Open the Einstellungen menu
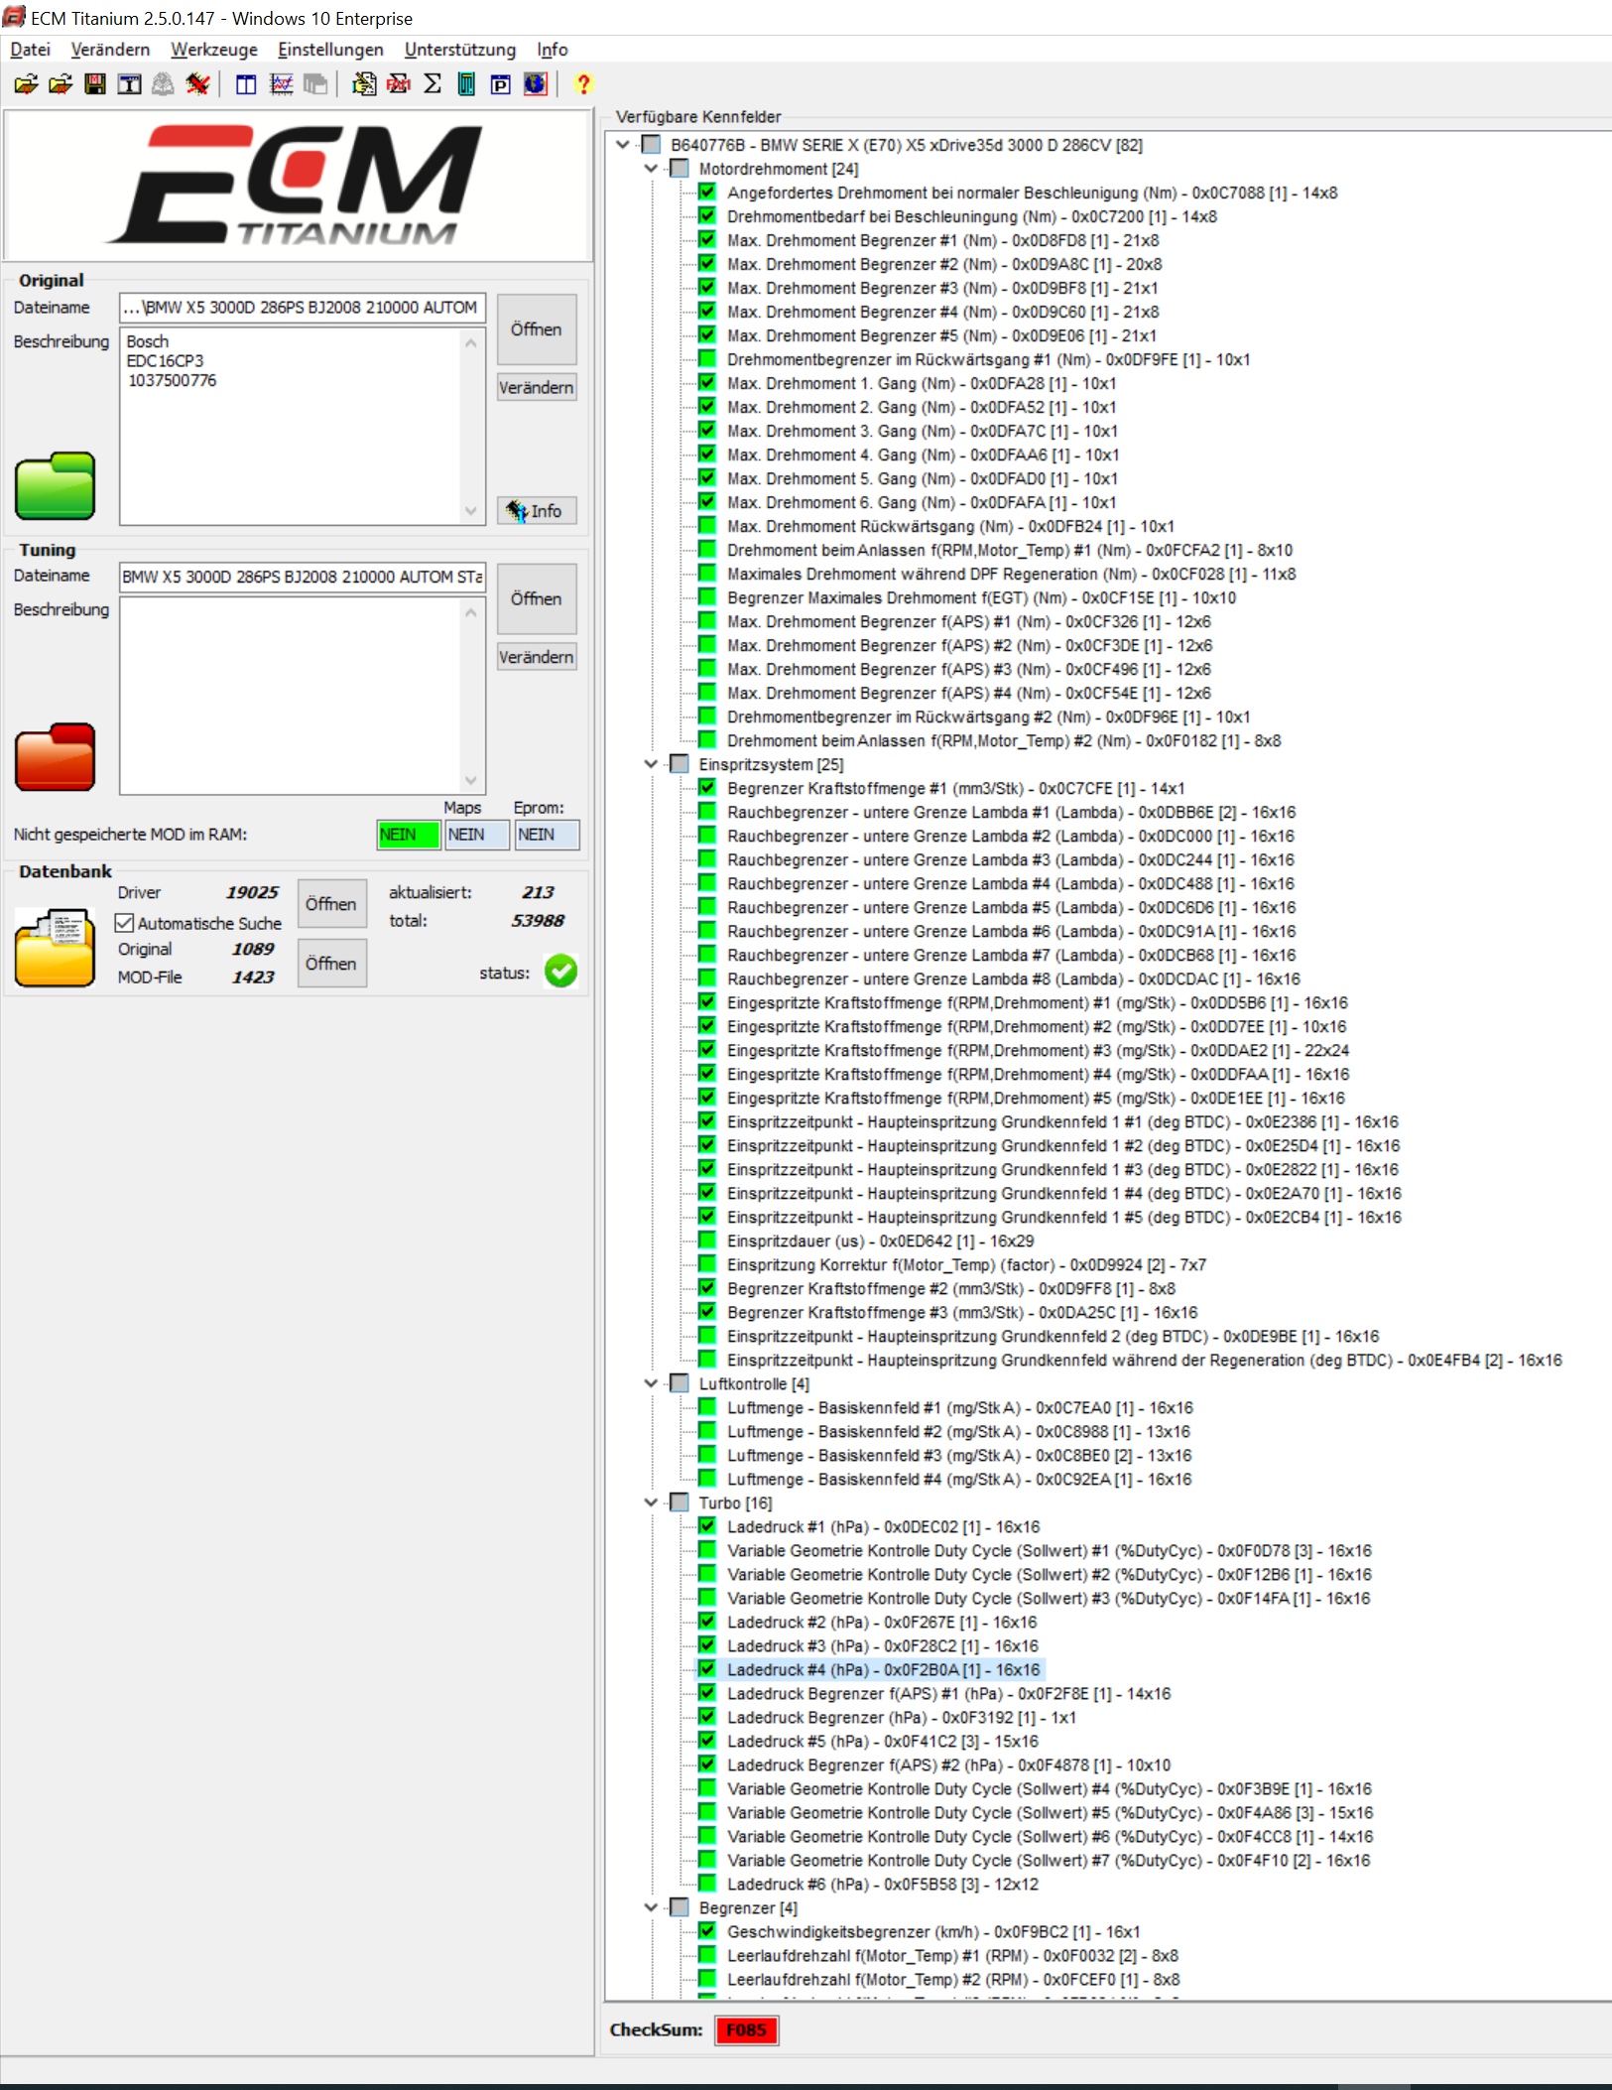Screen dimensions: 1612x2090 tap(330, 50)
